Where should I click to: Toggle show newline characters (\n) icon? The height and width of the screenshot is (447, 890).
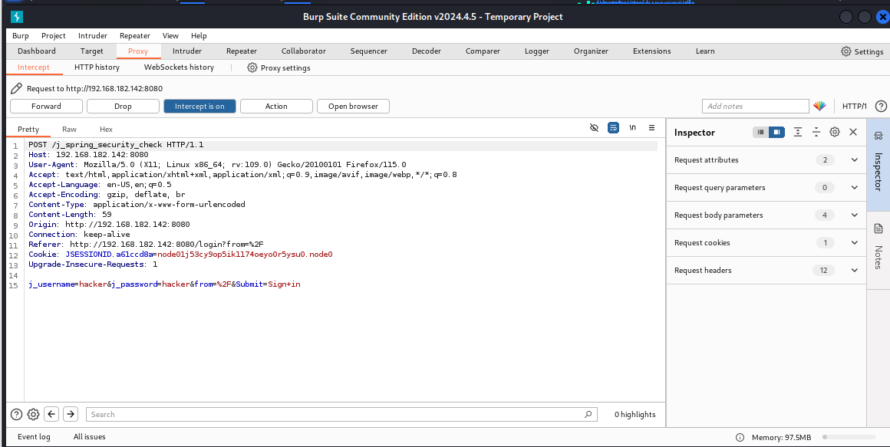pyautogui.click(x=633, y=128)
